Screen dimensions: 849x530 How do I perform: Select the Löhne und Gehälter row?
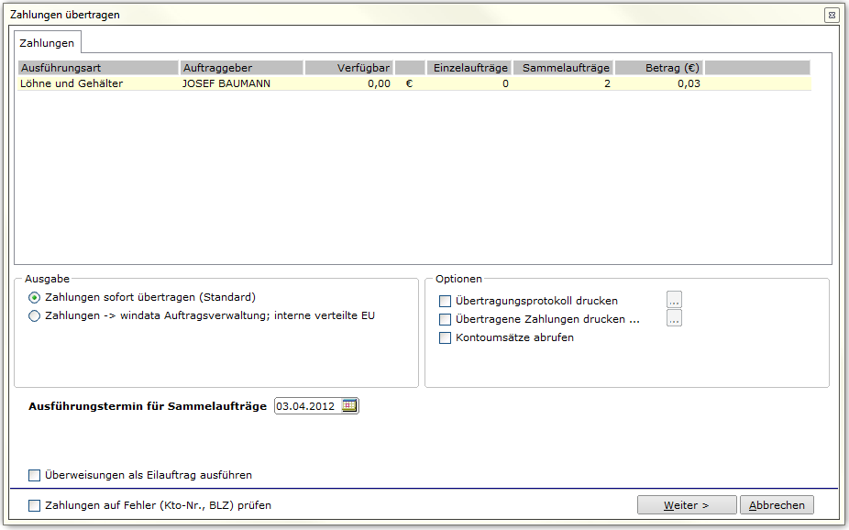(414, 83)
